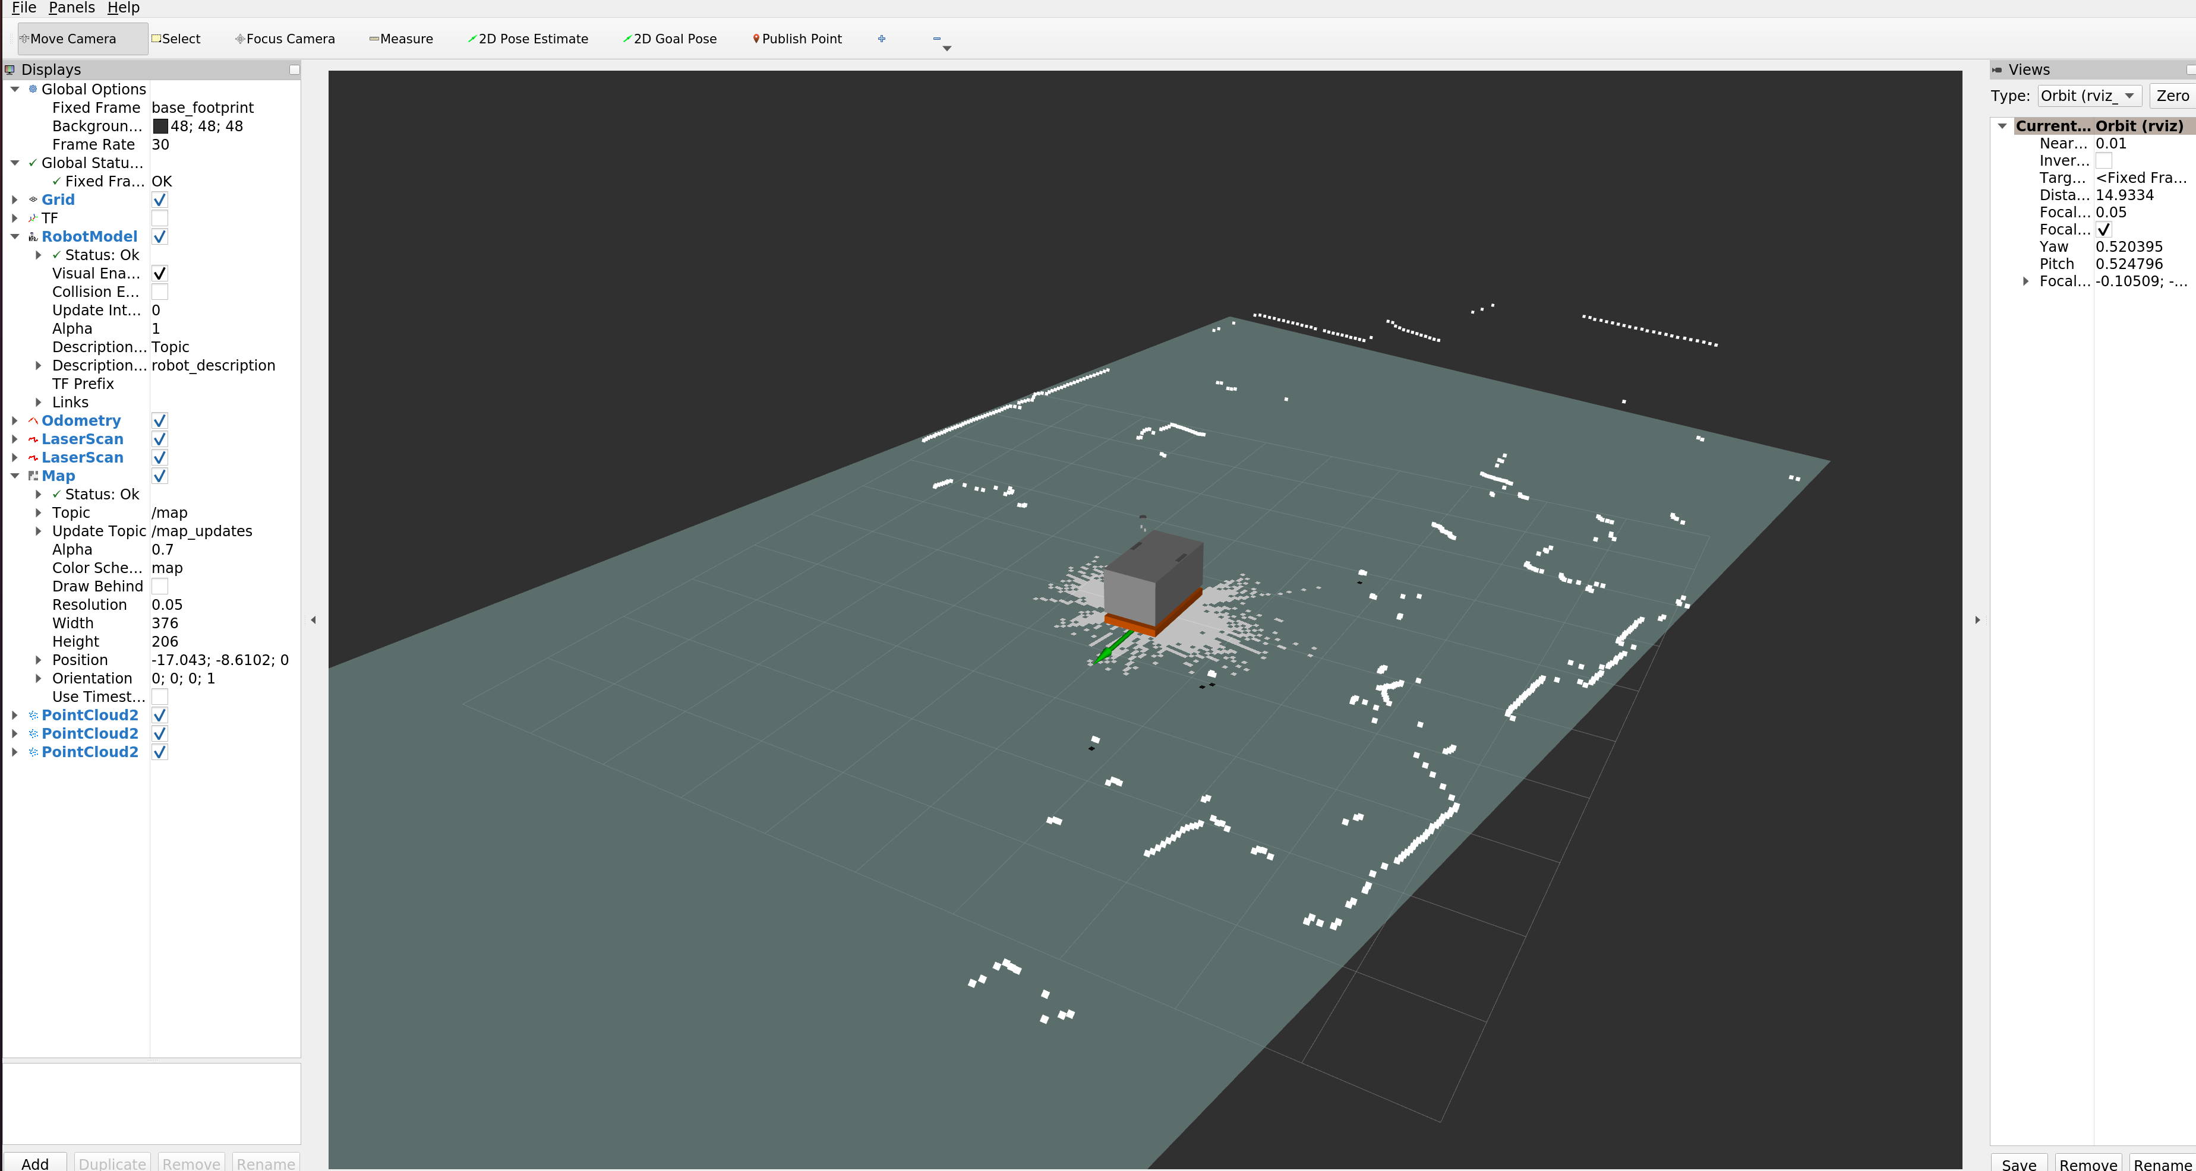The height and width of the screenshot is (1171, 2196).
Task: Click the plus icon to add a tool
Action: click(x=882, y=39)
